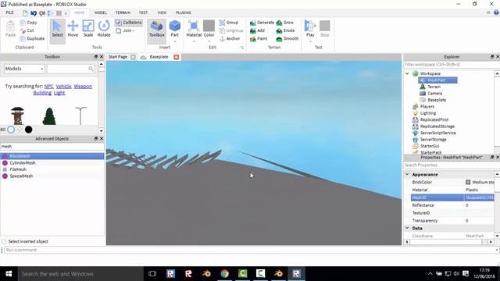500x281 pixels.
Task: Open the FILE menu
Action: click(10, 12)
